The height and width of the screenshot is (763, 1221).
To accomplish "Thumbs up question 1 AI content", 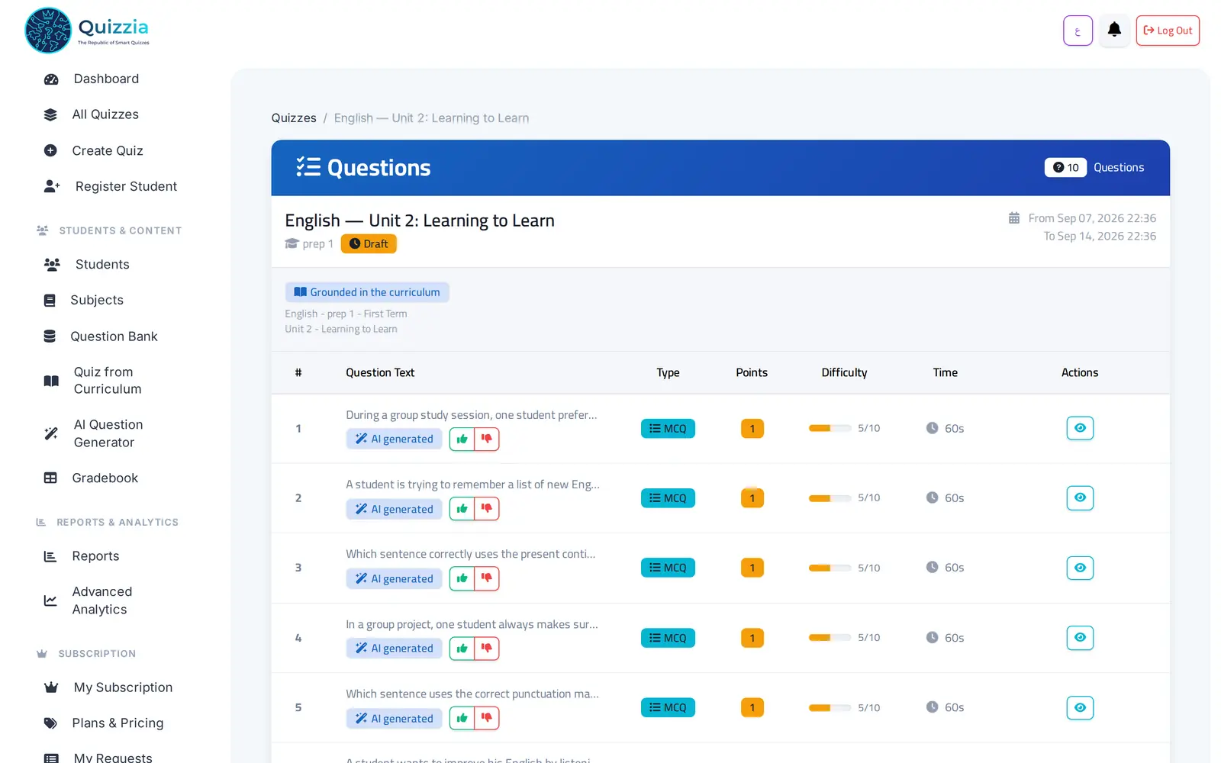I will point(462,439).
